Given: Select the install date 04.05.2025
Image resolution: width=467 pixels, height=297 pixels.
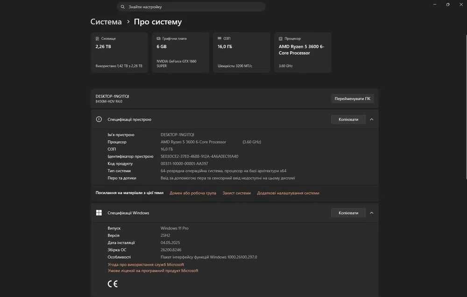Looking at the screenshot, I should 170,242.
